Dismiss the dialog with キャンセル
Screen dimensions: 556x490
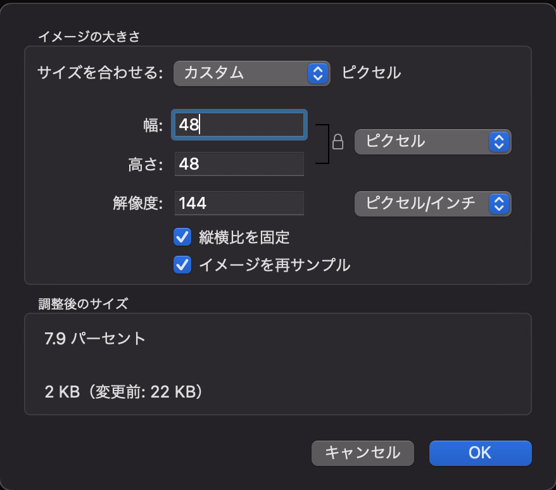click(362, 453)
